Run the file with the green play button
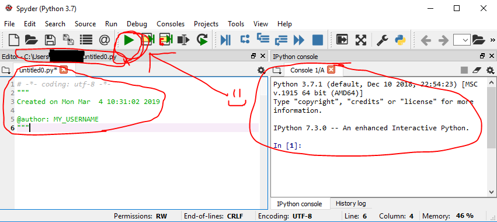Screen dimensions: 497x222 [x=128, y=40]
